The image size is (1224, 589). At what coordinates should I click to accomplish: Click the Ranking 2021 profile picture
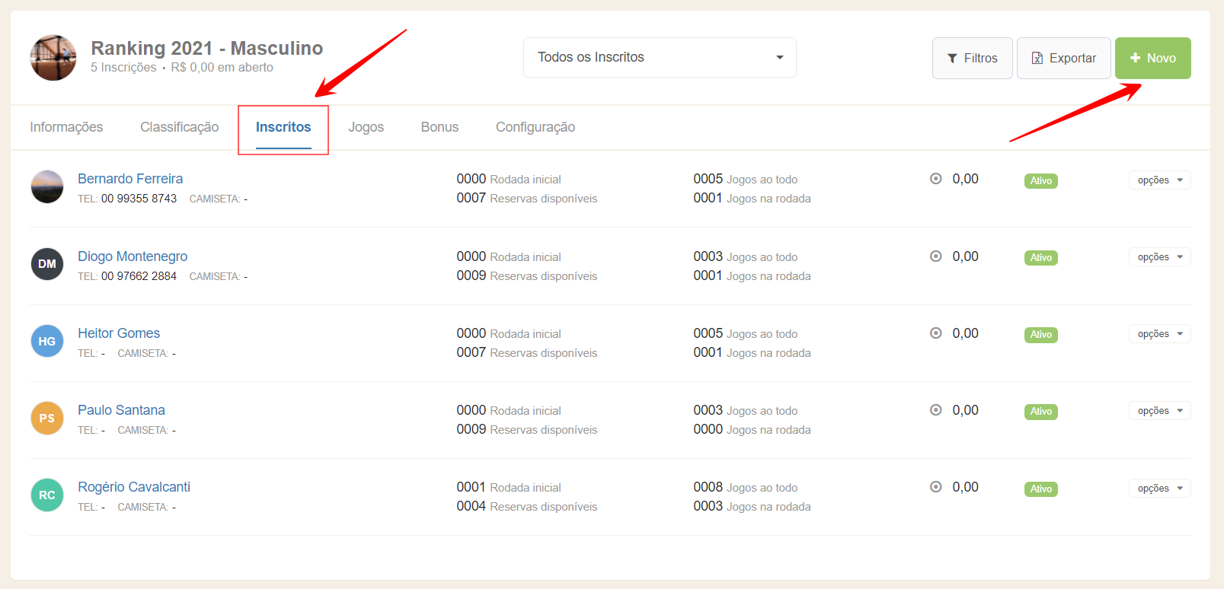[x=53, y=58]
